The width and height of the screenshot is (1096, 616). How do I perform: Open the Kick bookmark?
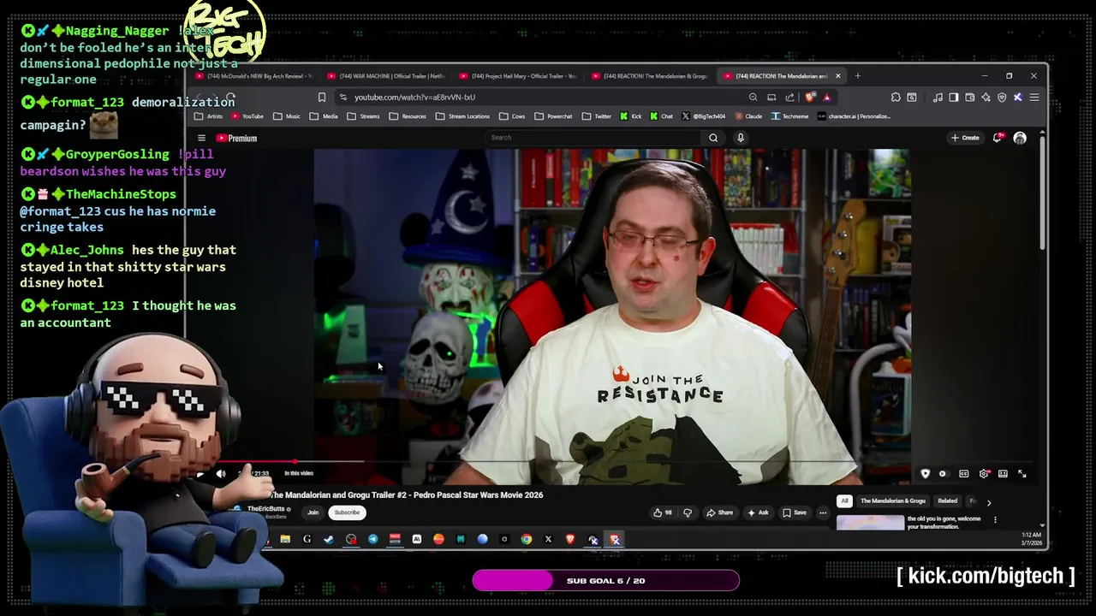[x=631, y=116]
